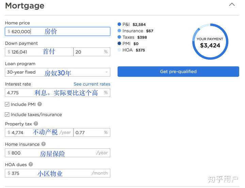This screenshot has width=245, height=188.
Task: Click the $67 Insurance value
Action: click(x=149, y=31)
